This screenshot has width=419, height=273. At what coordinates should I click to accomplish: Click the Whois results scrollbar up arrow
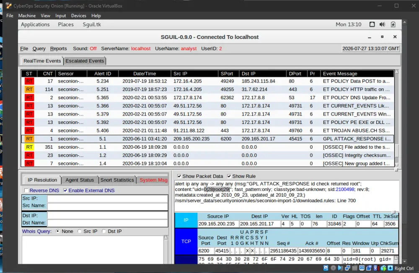point(166,237)
